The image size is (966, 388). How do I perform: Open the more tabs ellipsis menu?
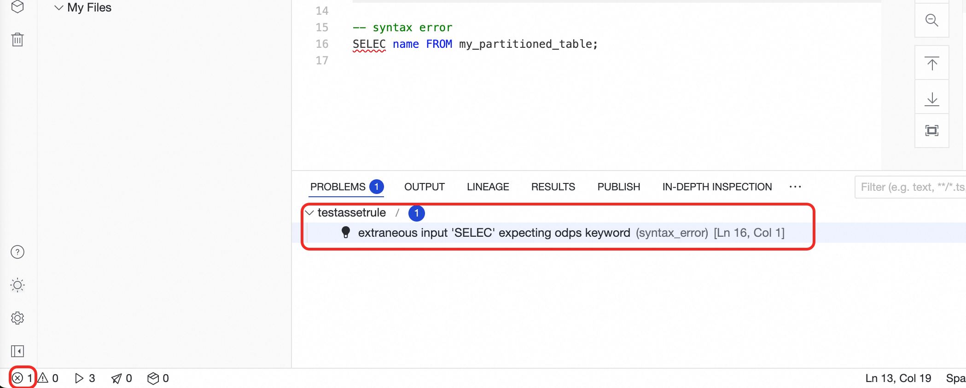click(x=795, y=187)
